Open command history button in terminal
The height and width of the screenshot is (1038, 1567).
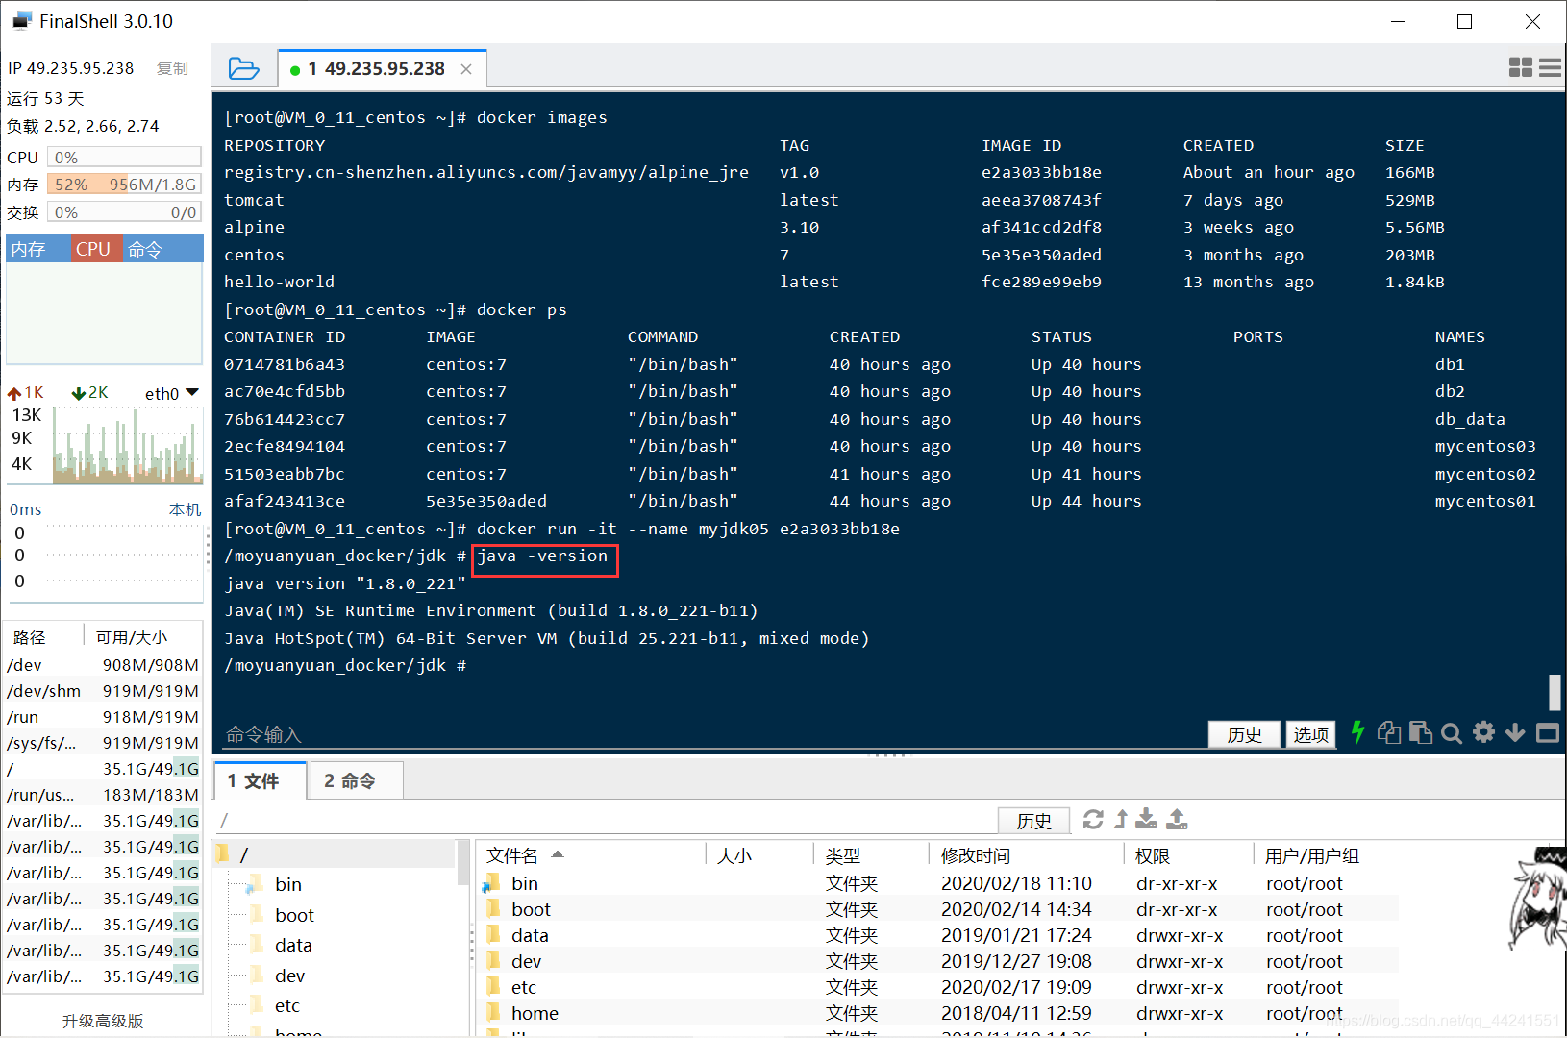(1244, 734)
